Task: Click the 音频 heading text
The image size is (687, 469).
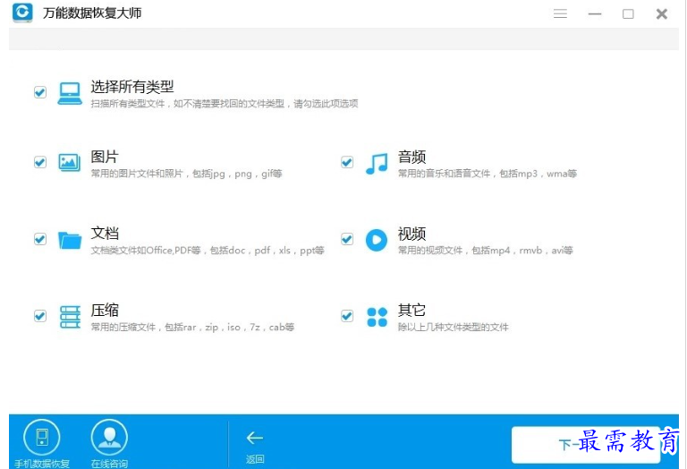Action: 411,157
